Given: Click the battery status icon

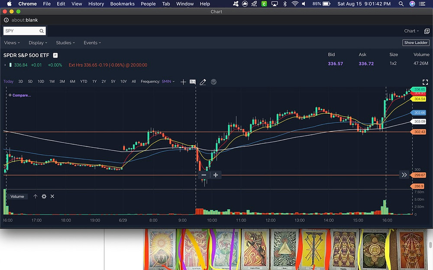Looking at the screenshot, I should pyautogui.click(x=326, y=4).
